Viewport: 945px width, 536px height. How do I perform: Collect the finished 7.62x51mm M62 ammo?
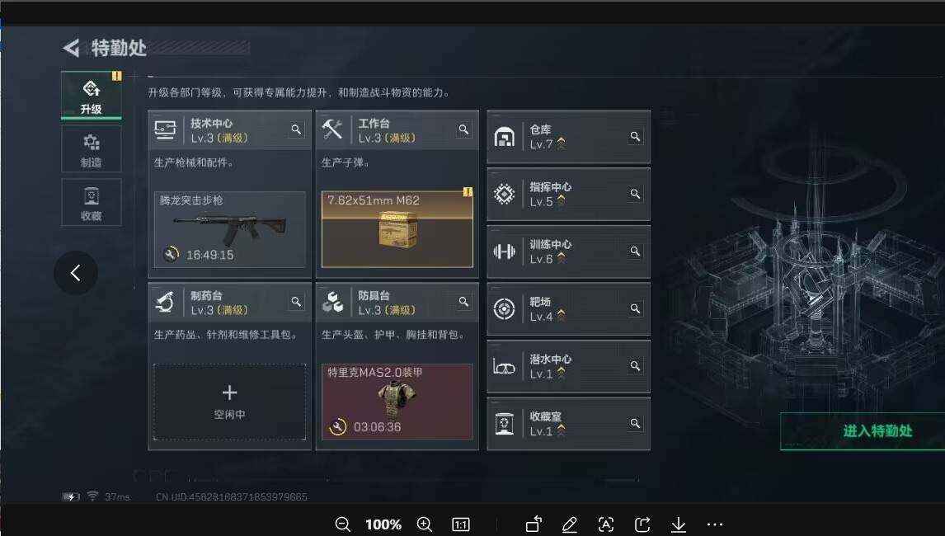click(x=397, y=229)
